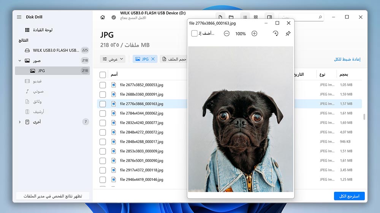Click the 946 KB size cell

pyautogui.click(x=345, y=141)
